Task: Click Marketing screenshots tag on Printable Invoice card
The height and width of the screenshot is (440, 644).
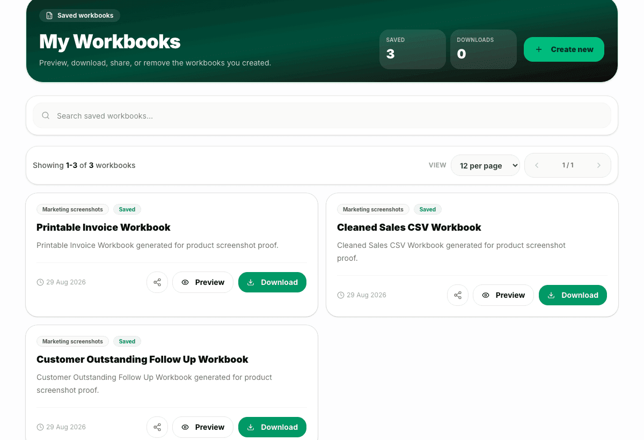Action: pos(72,209)
